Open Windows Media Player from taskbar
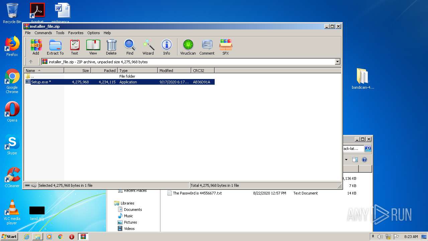Viewport: 428px width, 241px height. 49,237
